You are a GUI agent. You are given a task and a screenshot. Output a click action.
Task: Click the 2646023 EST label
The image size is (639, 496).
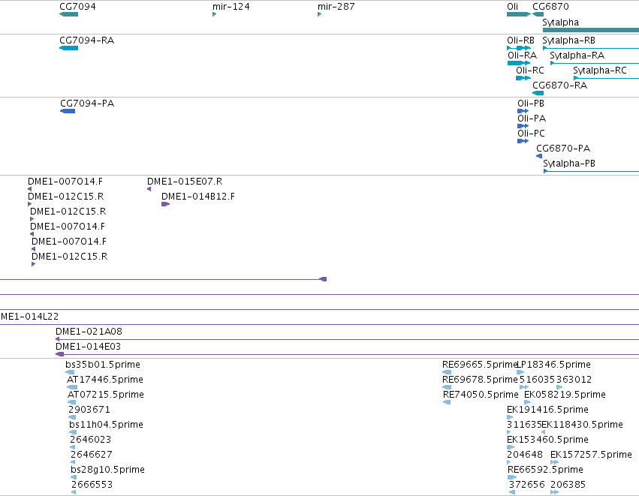tap(90, 440)
